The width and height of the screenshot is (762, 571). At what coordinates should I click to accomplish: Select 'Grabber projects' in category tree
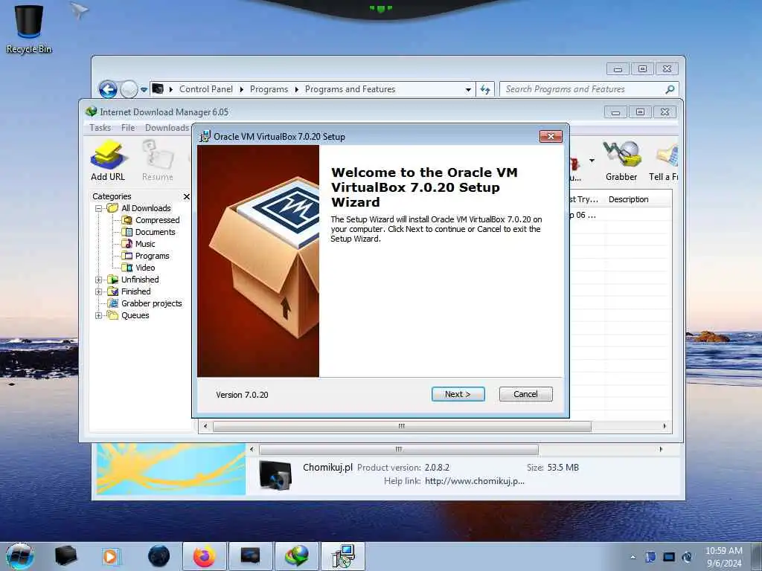[x=152, y=303]
